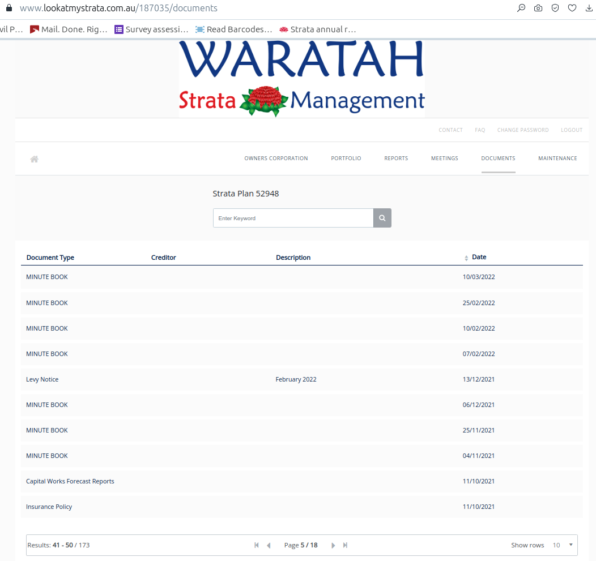Screen dimensions: 596x561
Task: Click the Description column header
Action: 293,258
